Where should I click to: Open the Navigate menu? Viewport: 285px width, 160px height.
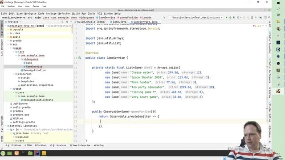click(x=30, y=14)
